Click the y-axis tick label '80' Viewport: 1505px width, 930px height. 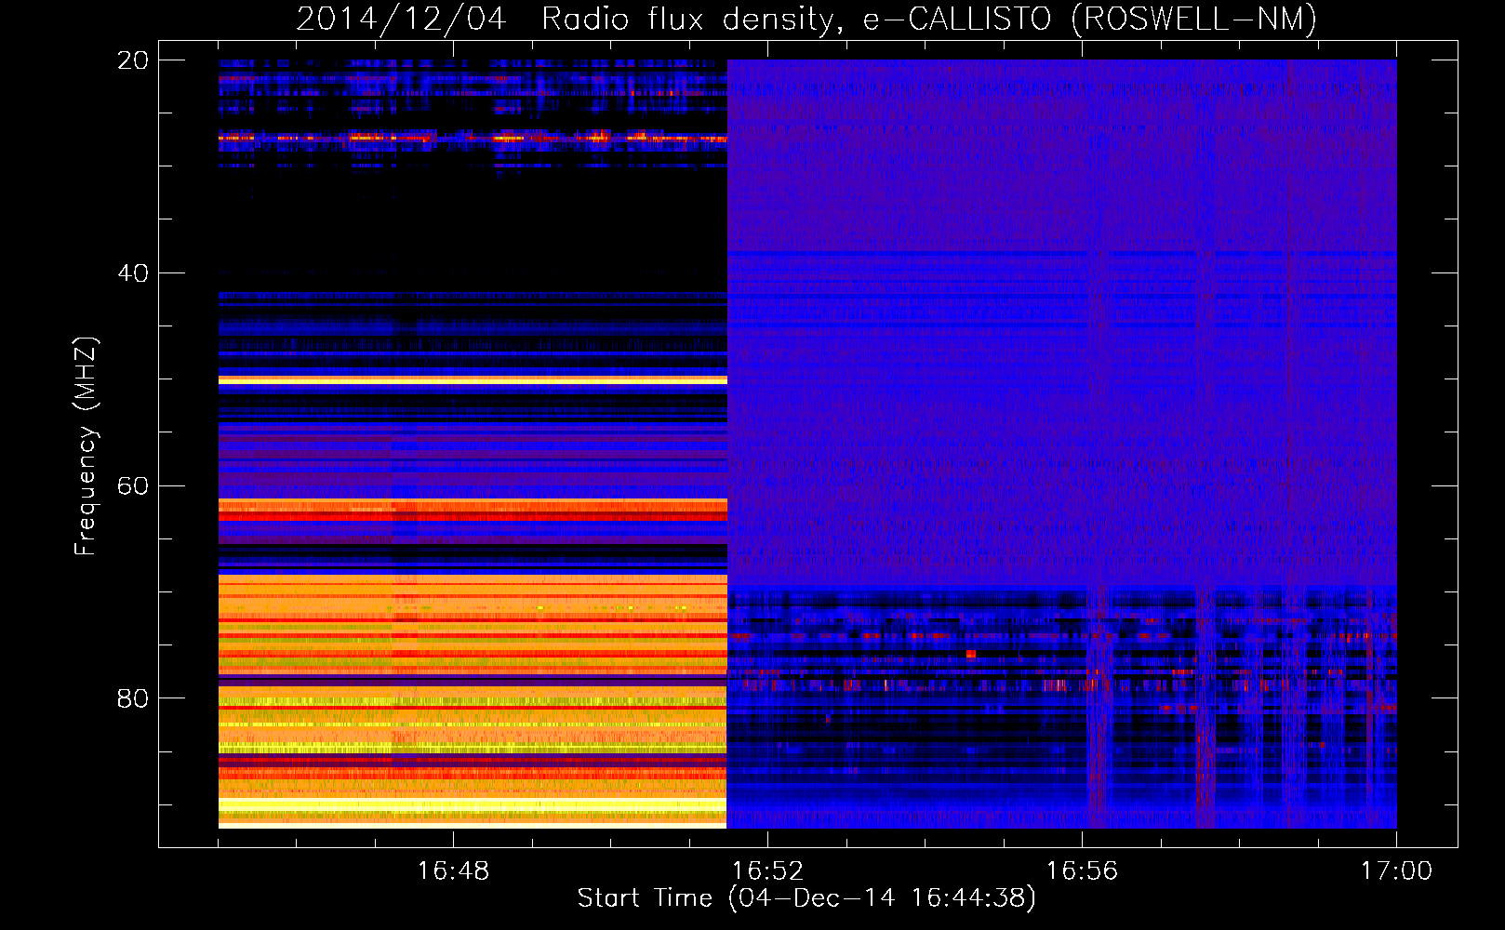tap(132, 698)
